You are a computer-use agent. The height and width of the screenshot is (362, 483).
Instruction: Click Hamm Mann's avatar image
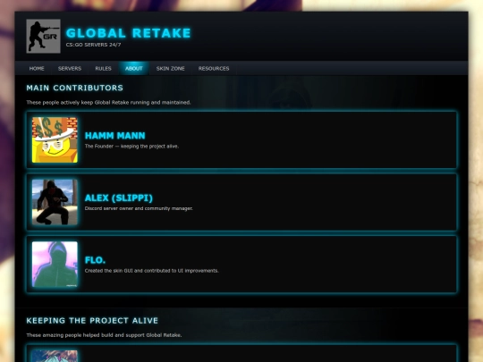coord(55,139)
